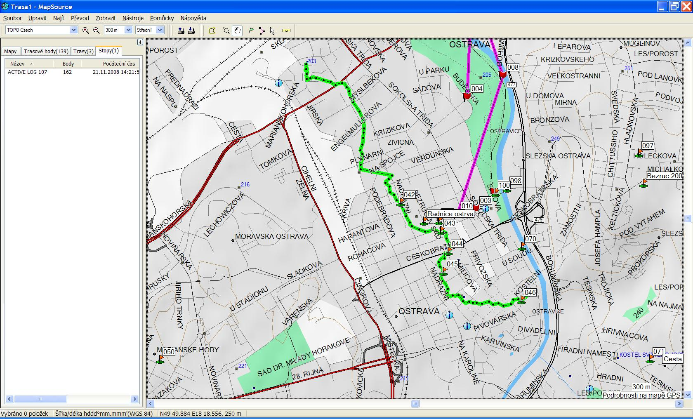This screenshot has height=419, width=693.
Task: Open the Soubor menu
Action: tap(12, 18)
